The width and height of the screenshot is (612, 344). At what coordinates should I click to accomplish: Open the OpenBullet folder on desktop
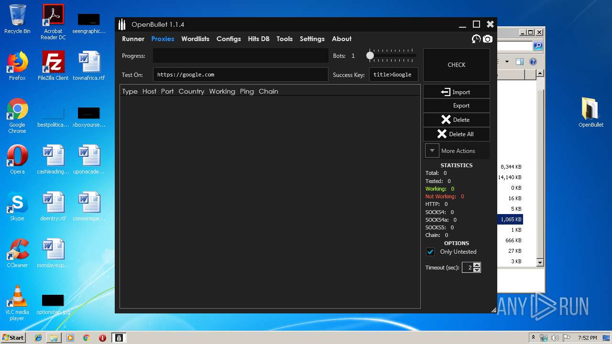click(x=591, y=113)
